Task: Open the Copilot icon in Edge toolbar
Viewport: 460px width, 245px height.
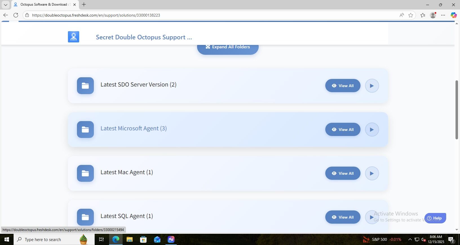Action: pos(454,15)
